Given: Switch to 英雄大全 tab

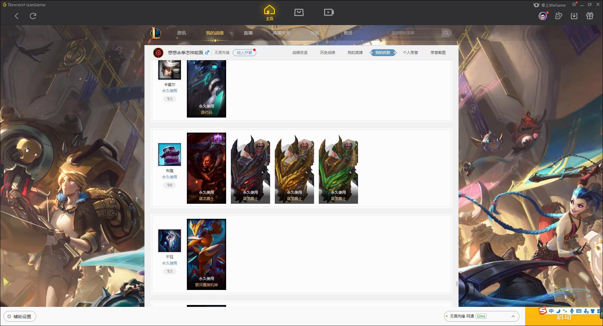Looking at the screenshot, I should point(281,33).
